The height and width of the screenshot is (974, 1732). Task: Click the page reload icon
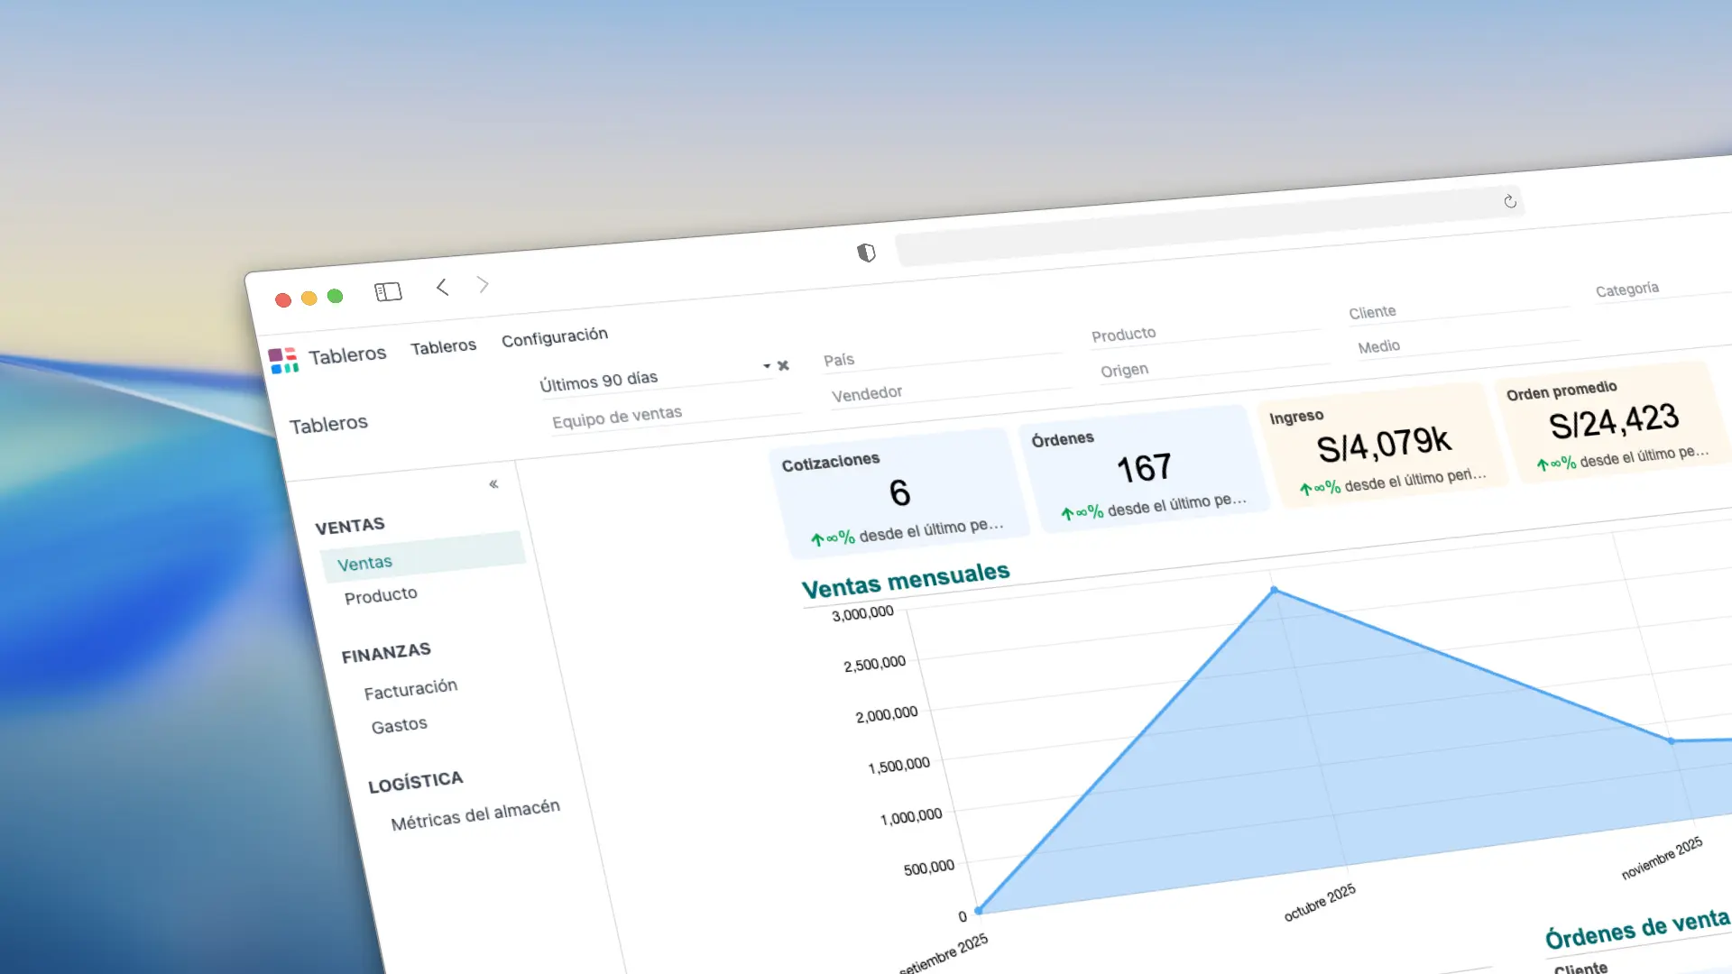[1510, 202]
